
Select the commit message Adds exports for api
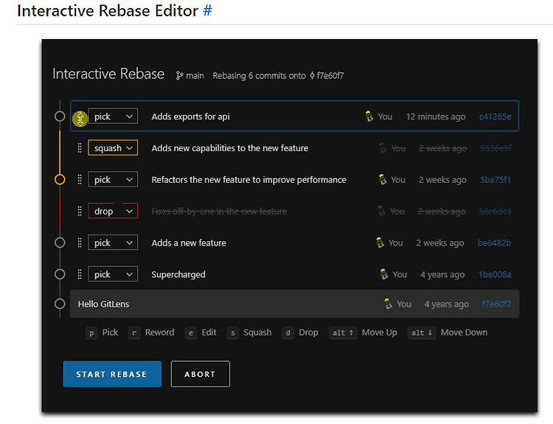(190, 117)
